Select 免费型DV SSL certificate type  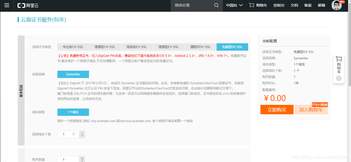tap(232, 47)
